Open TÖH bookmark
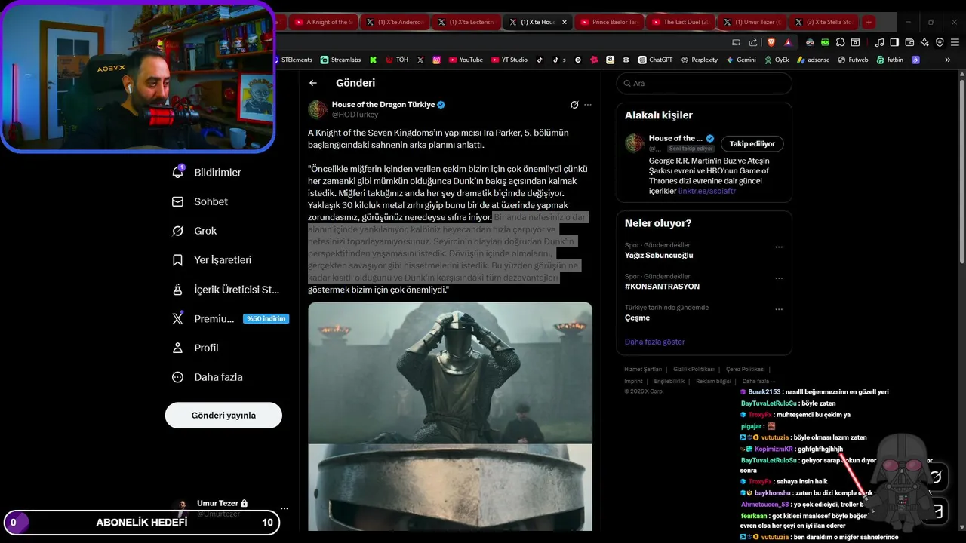 397,60
